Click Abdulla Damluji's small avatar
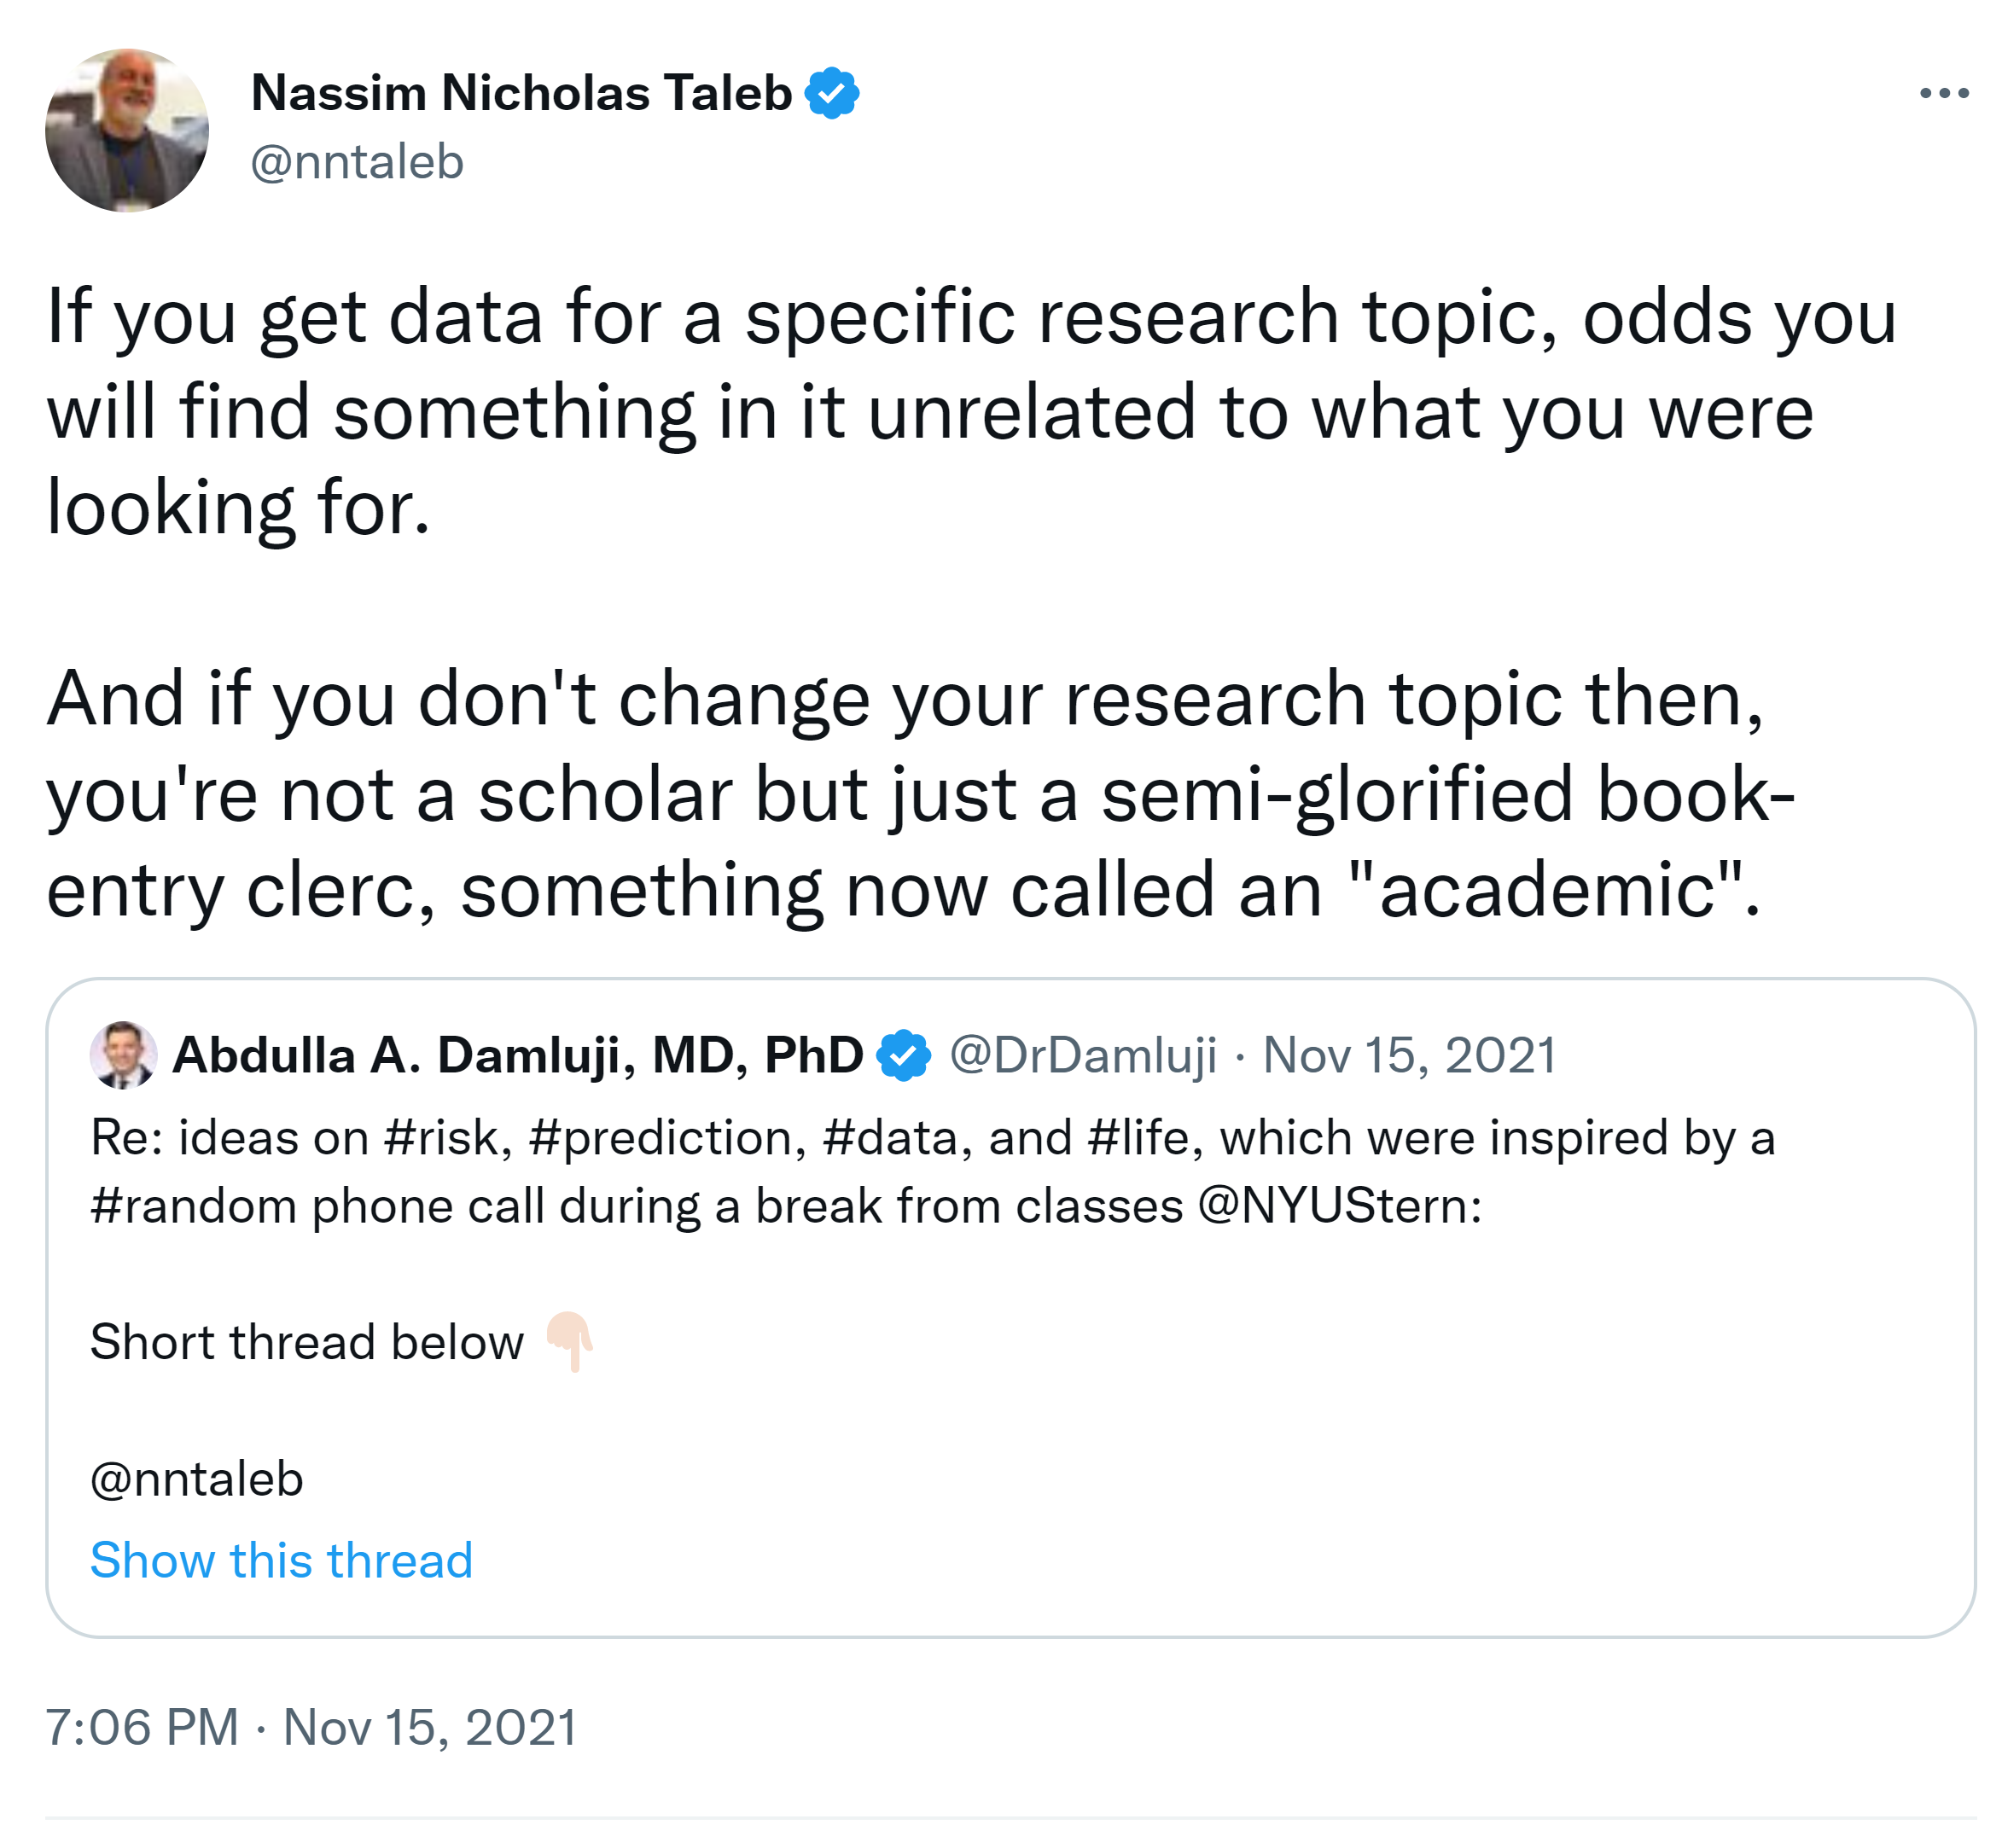This screenshot has height=1848, width=2002. tap(123, 1054)
